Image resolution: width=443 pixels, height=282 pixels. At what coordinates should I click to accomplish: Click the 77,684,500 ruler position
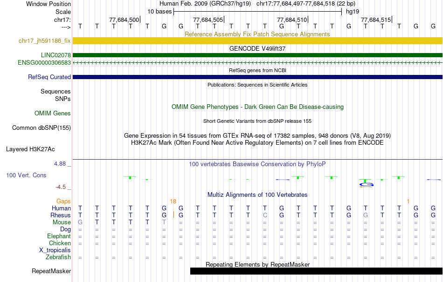(x=125, y=20)
